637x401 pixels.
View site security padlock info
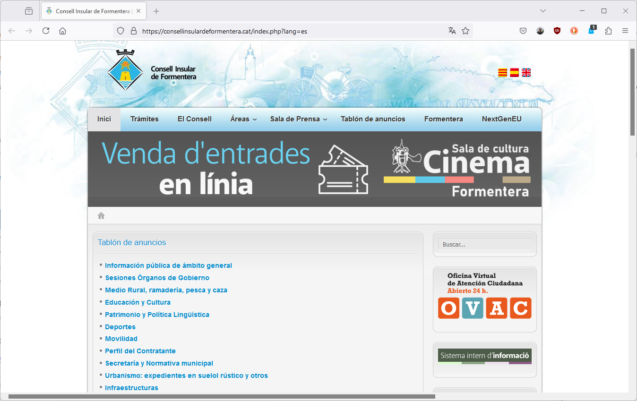(133, 31)
